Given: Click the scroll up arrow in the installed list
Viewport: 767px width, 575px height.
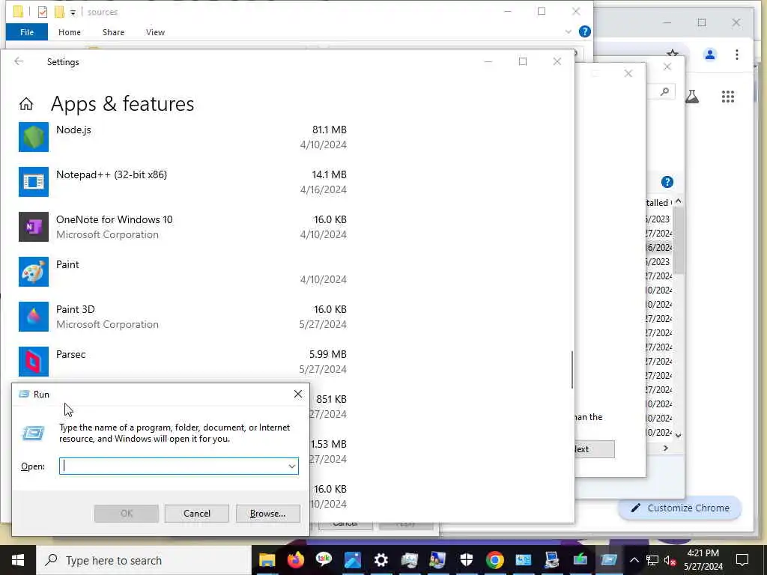Looking at the screenshot, I should coord(678,202).
